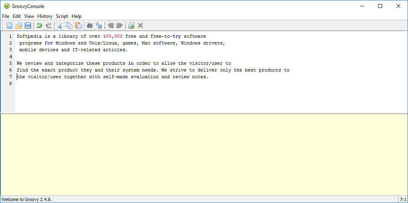Maximize the GroovyConsole window
This screenshot has width=408, height=203.
click(x=380, y=6)
